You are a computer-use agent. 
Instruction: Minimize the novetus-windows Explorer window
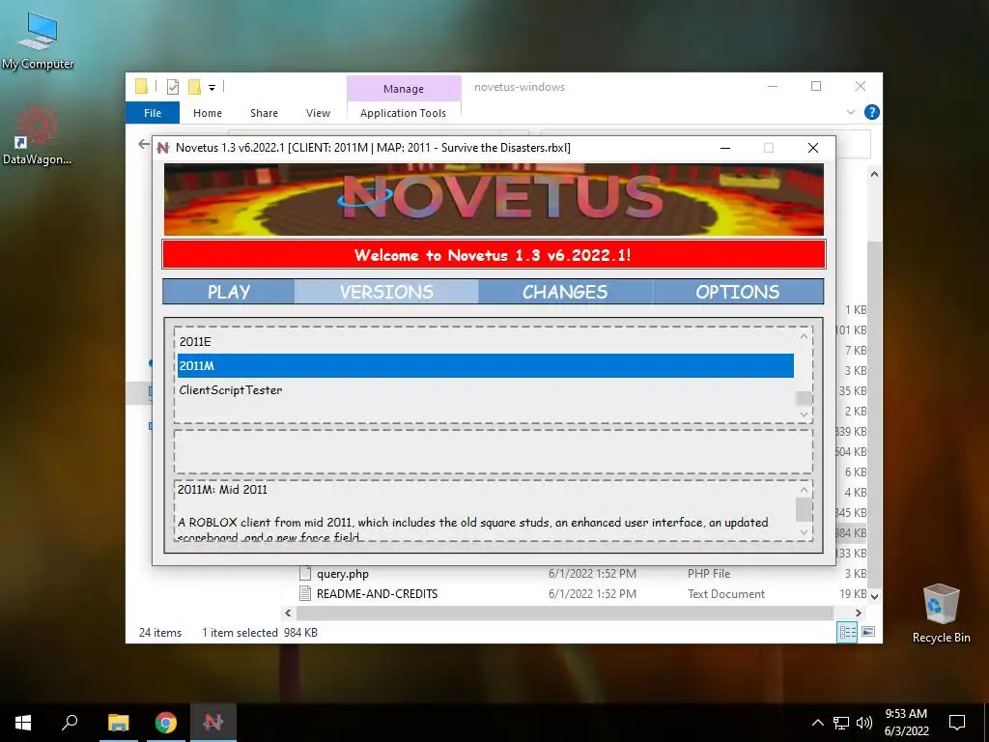tap(773, 86)
